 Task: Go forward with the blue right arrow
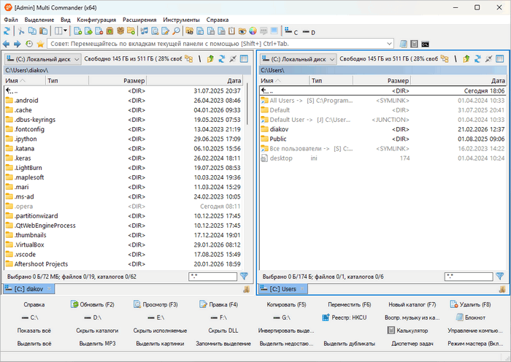click(18, 44)
